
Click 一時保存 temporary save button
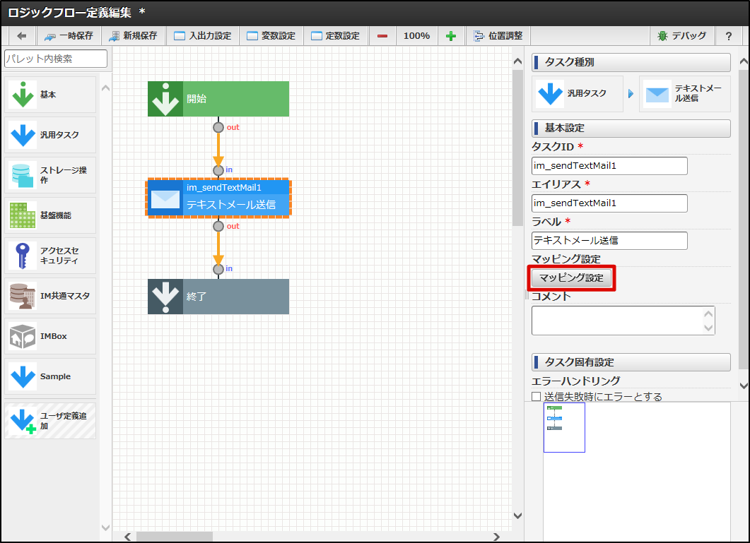(x=69, y=36)
